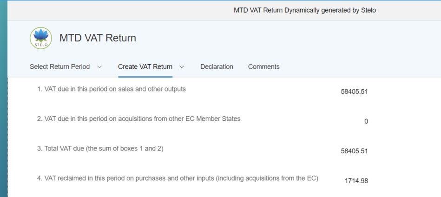Viewport: 441px width, 197px height.
Task: Click the 'acquisitions from other EC Member States' label
Action: point(138,119)
